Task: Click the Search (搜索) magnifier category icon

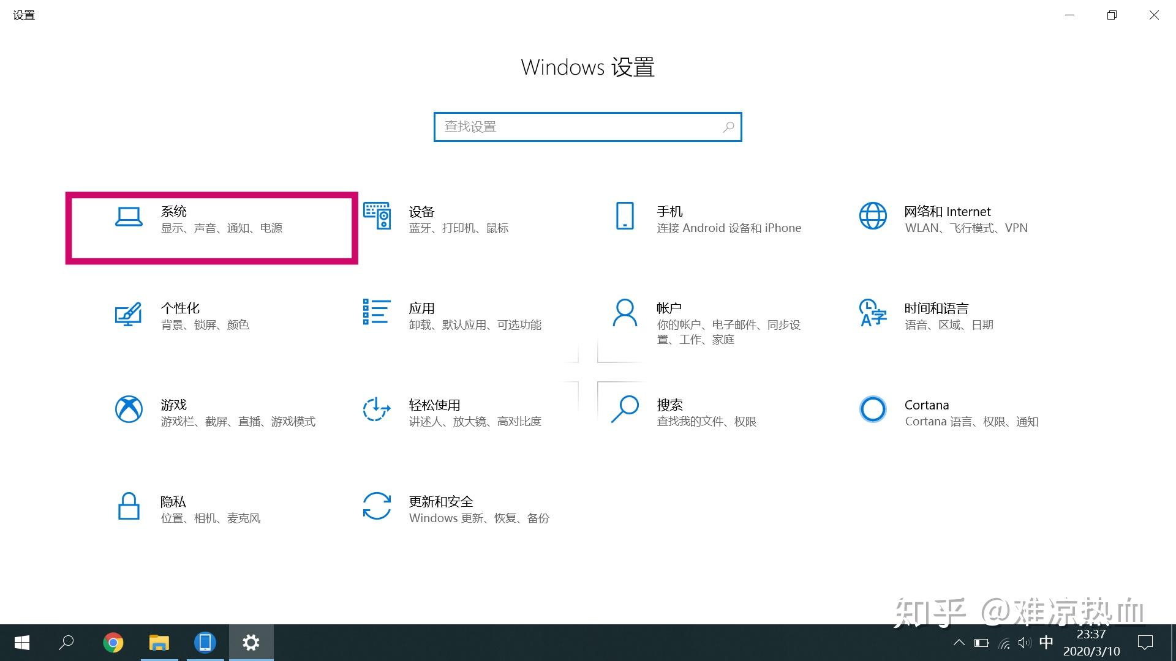Action: (x=625, y=409)
